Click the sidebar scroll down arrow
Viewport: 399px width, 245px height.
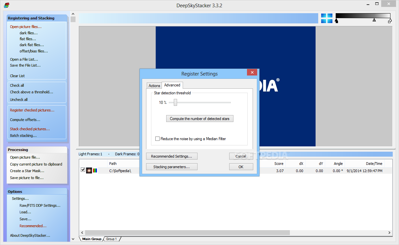tap(73, 239)
